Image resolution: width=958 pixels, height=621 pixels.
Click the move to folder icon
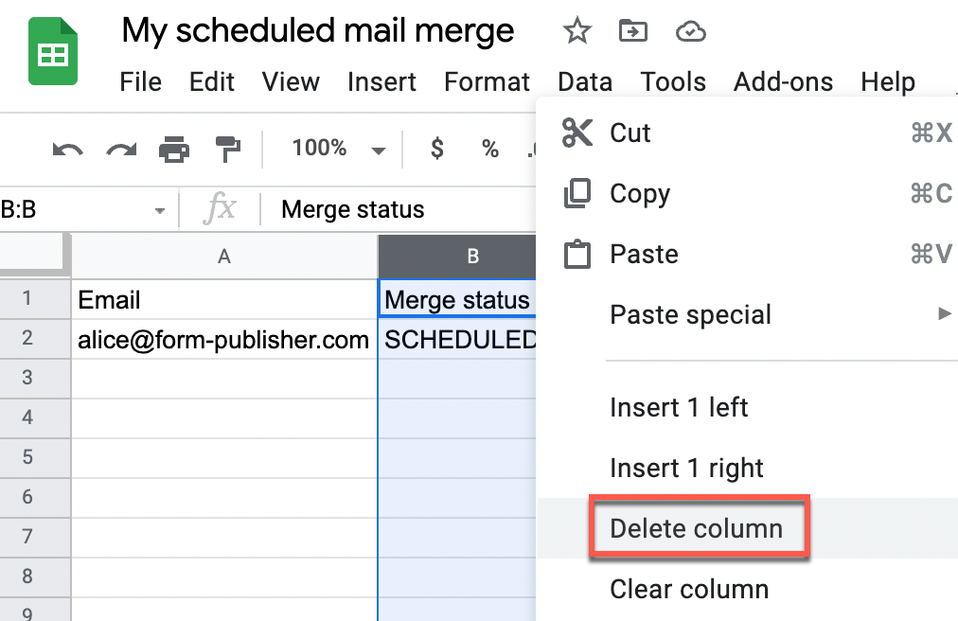(631, 31)
